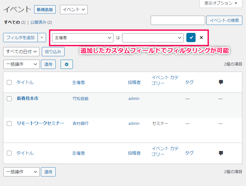Click the top 2個の項目 item count
The height and width of the screenshot is (186, 246).
233,64
